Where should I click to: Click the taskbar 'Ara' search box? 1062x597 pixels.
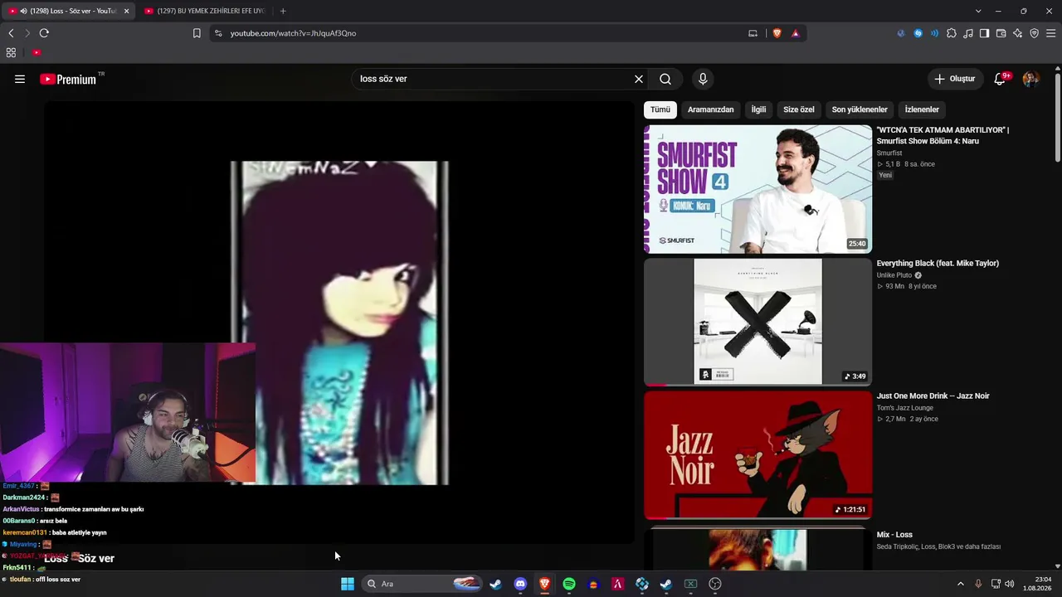click(423, 584)
